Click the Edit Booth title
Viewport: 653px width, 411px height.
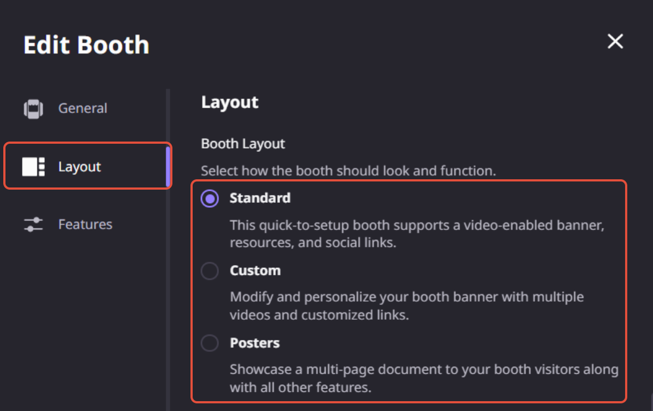tap(86, 45)
